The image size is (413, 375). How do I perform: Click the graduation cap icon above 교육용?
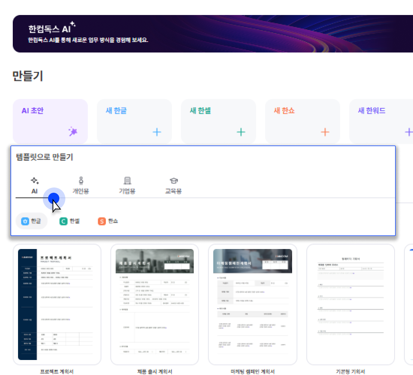pos(173,180)
